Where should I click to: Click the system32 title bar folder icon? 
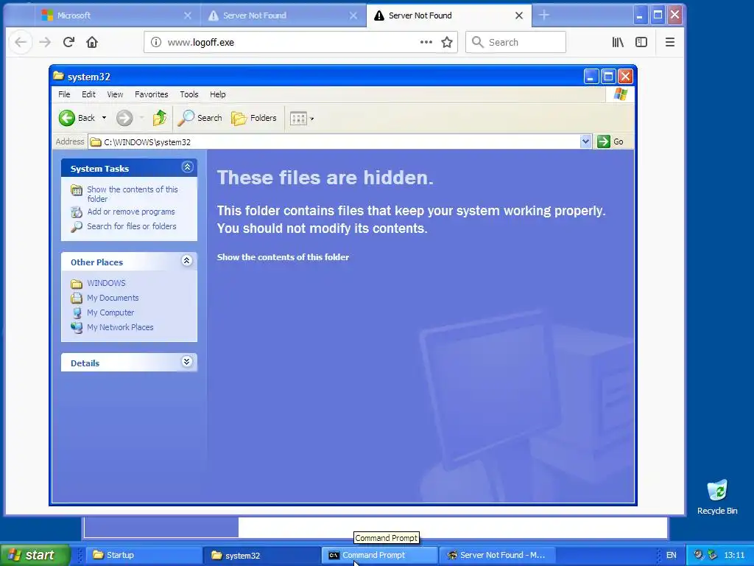(x=59, y=76)
